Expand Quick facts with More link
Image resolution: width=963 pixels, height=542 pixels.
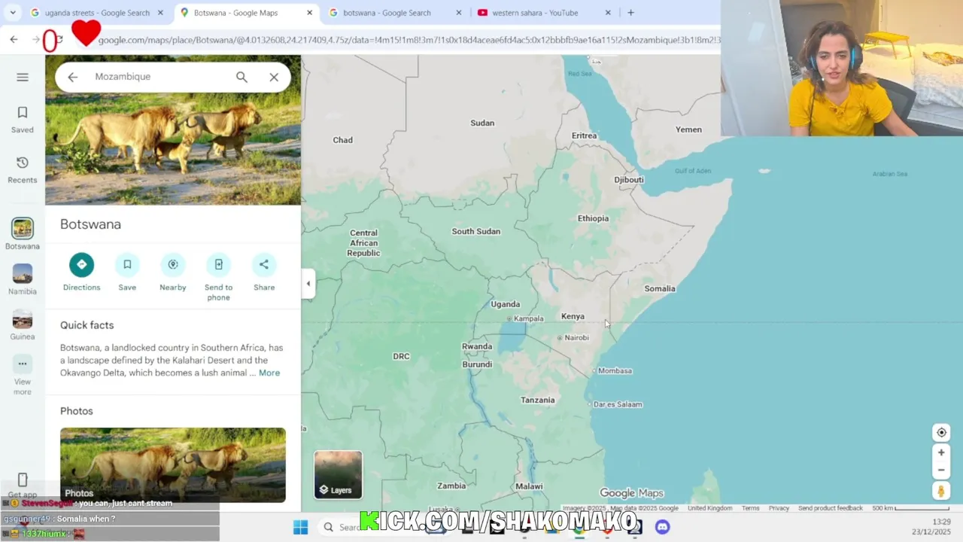point(269,373)
